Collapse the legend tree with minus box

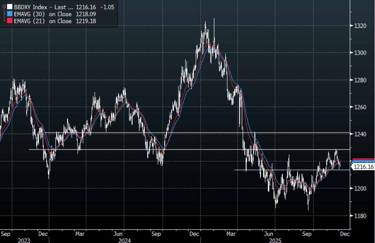point(4,6)
